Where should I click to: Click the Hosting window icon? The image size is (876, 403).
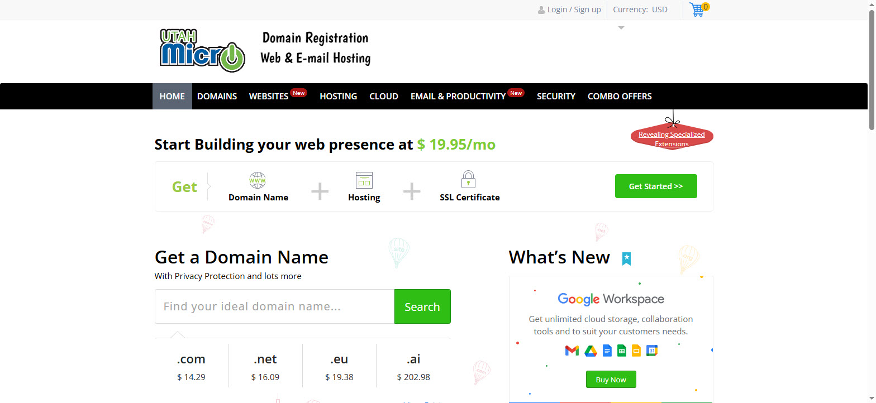pos(364,180)
